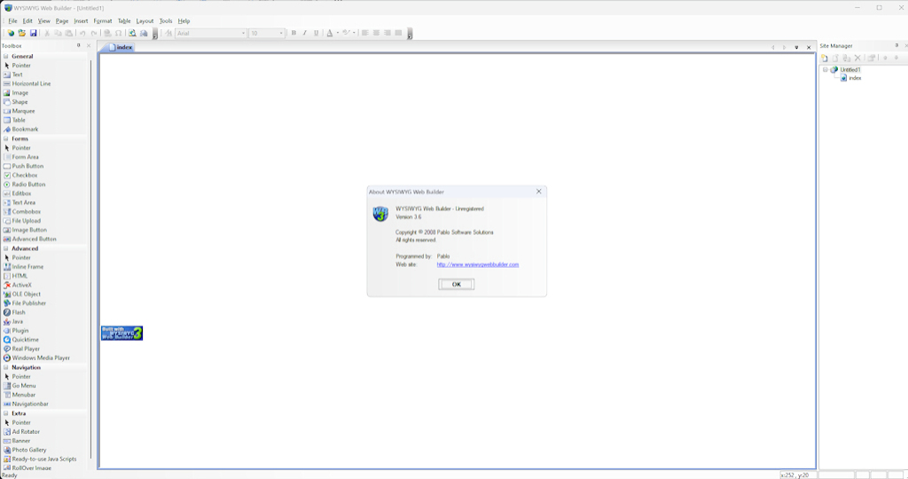Image resolution: width=908 pixels, height=479 pixels.
Task: Toggle Bold formatting in toolbar
Action: point(294,33)
